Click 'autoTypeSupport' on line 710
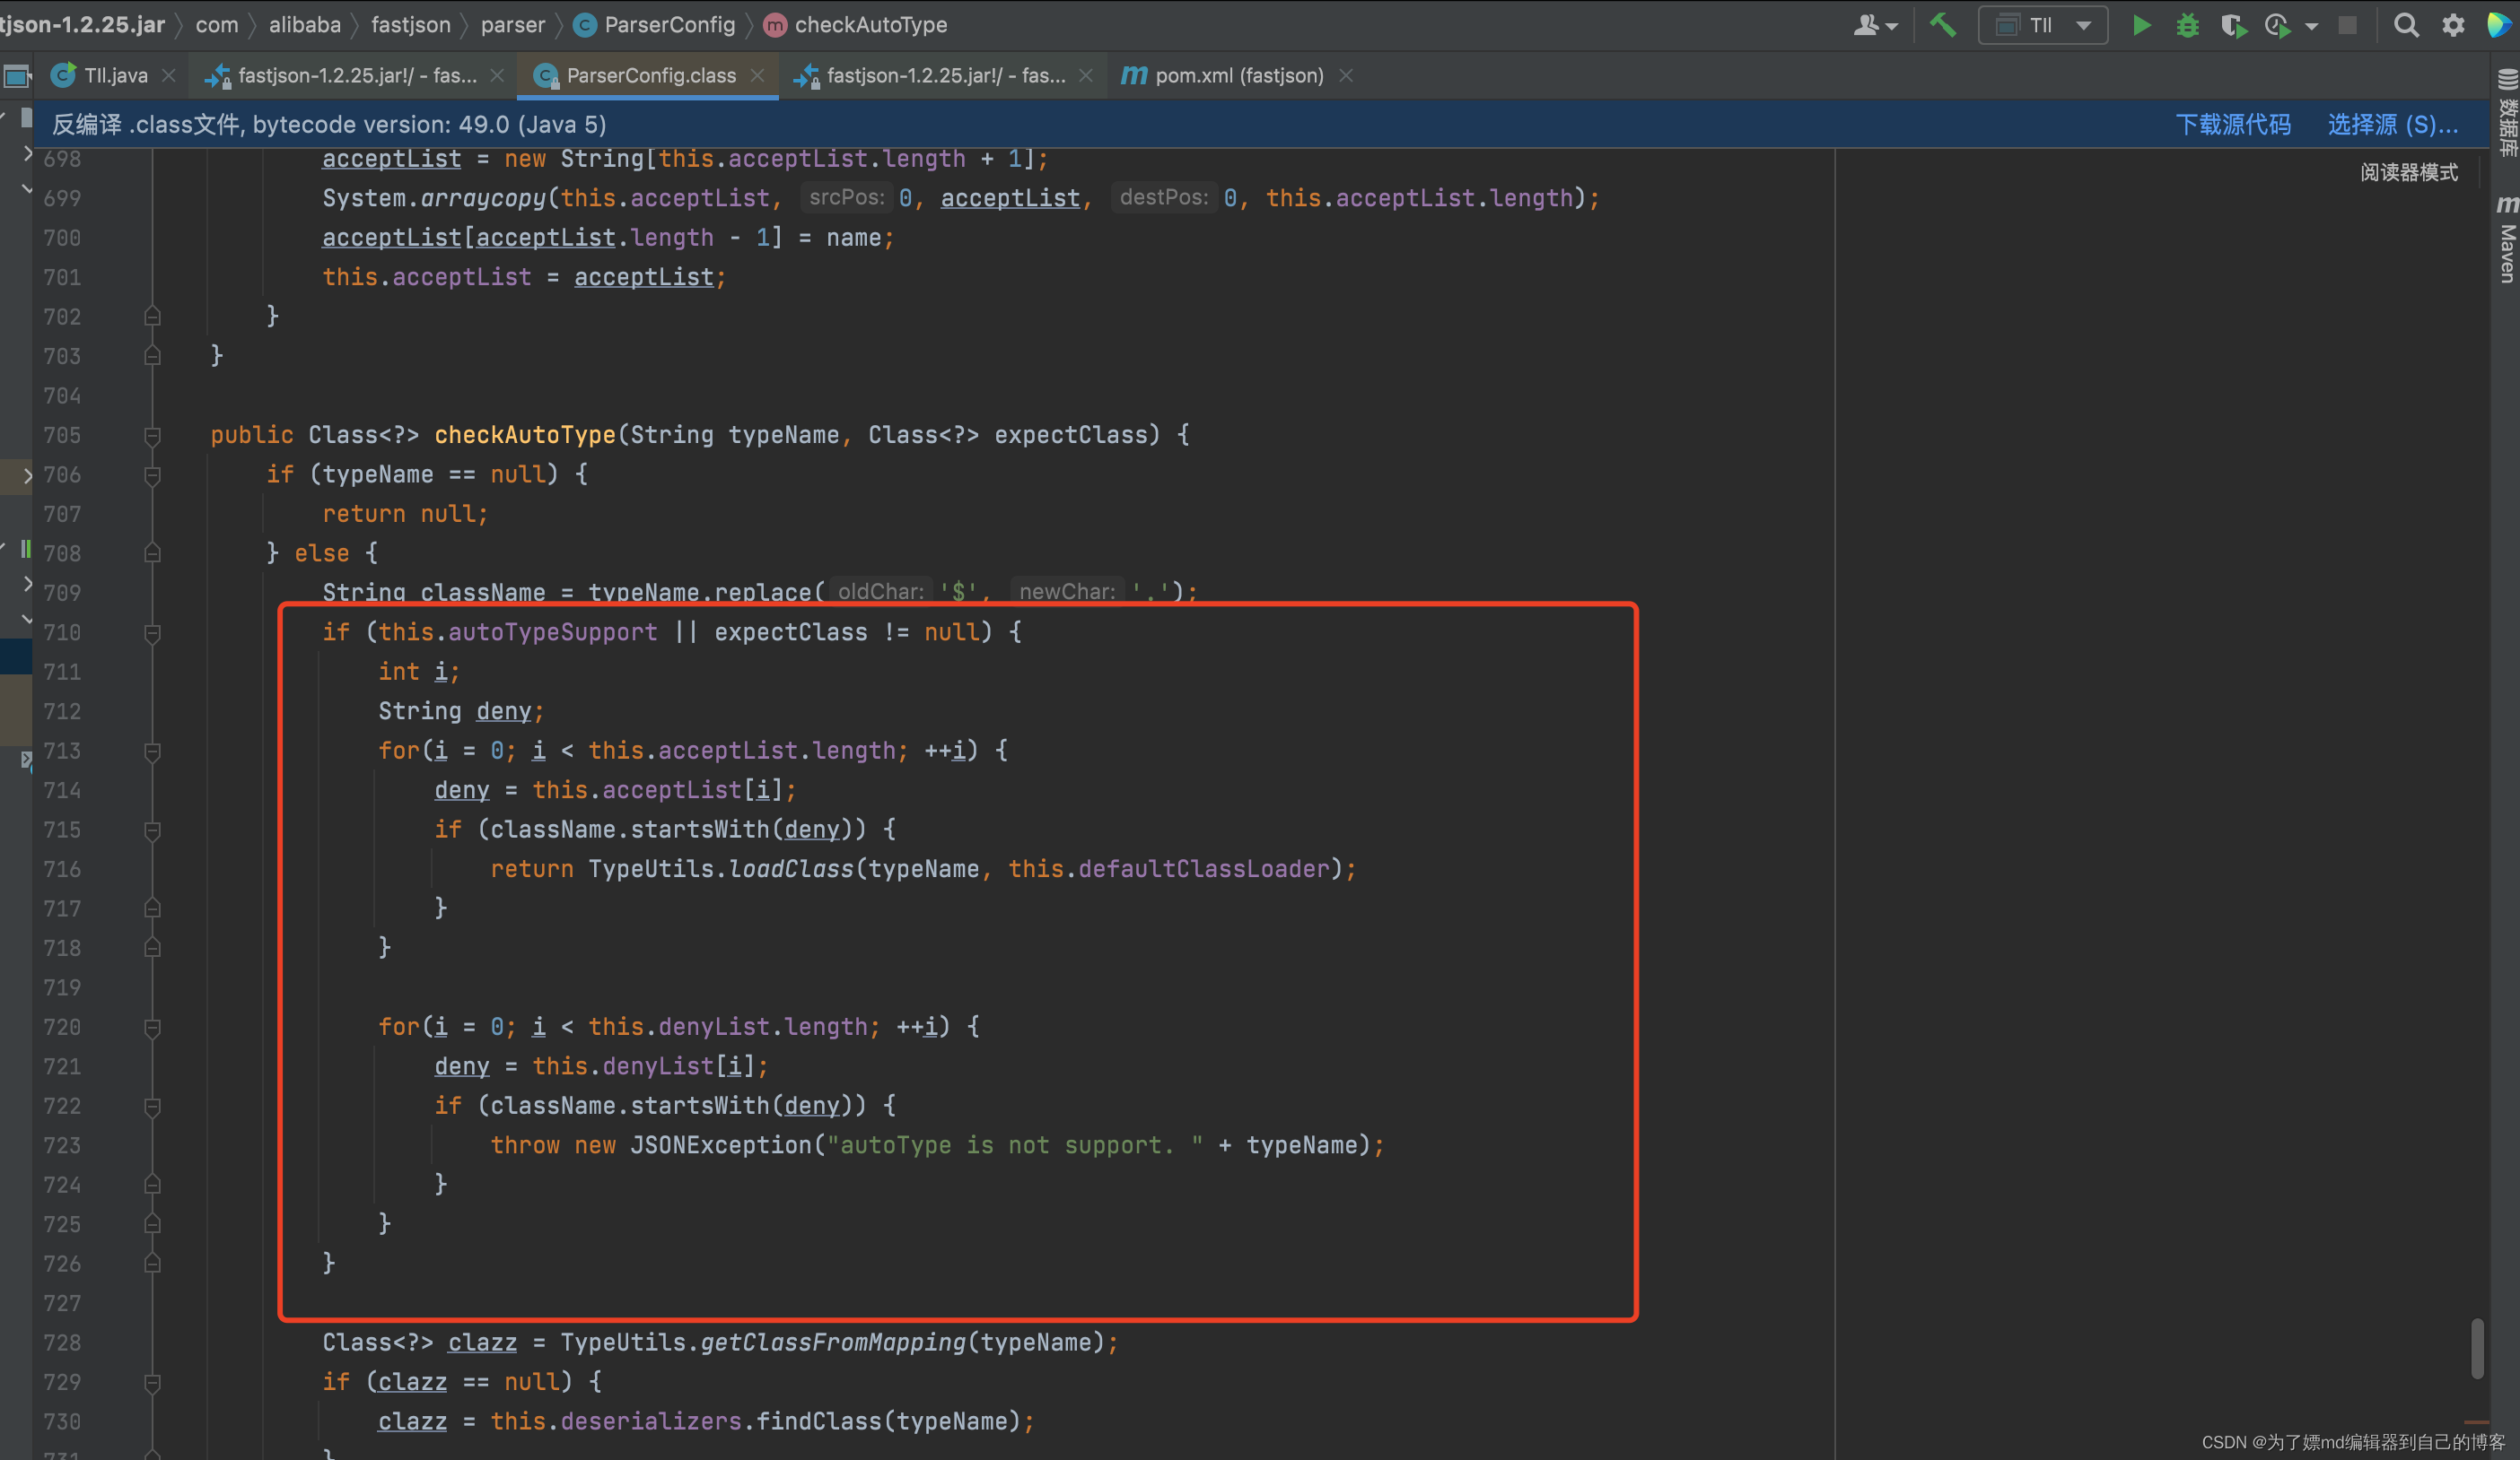This screenshot has width=2520, height=1460. pos(553,631)
